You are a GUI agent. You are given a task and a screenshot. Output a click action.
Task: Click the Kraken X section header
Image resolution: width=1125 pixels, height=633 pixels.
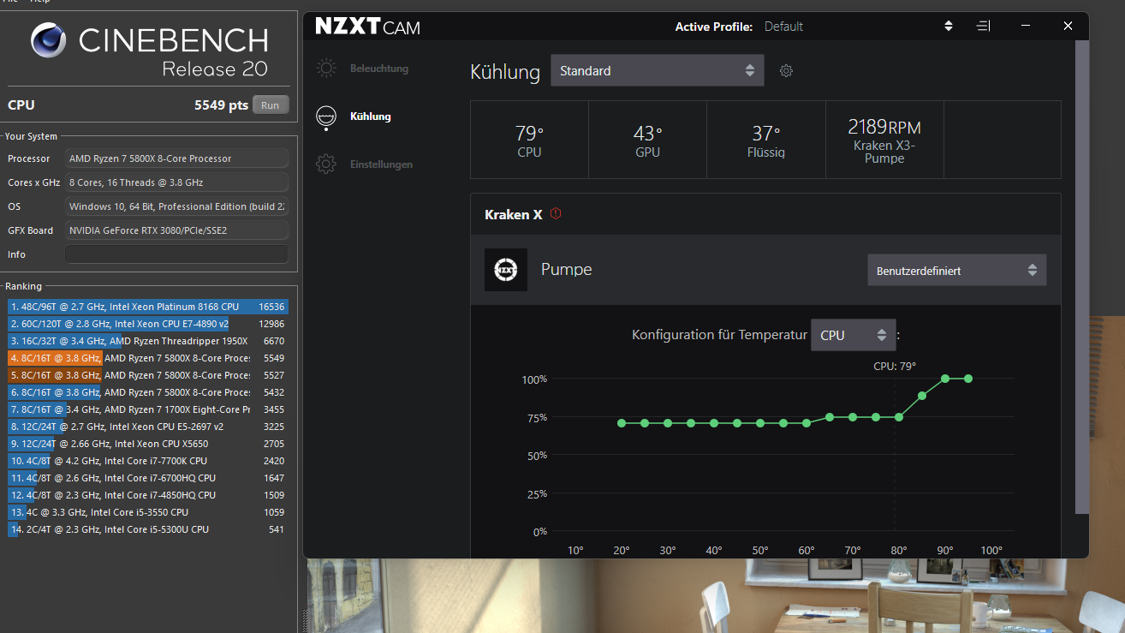[x=765, y=214]
